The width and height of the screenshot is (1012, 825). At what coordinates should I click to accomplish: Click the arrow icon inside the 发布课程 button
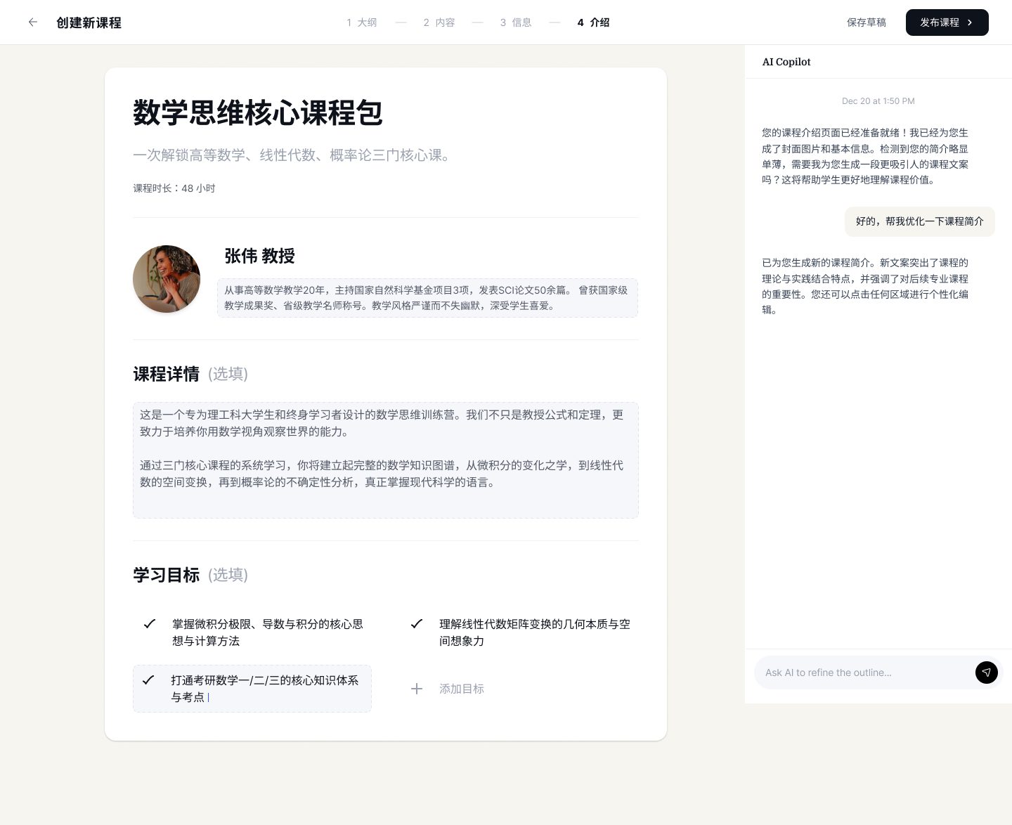(x=969, y=22)
